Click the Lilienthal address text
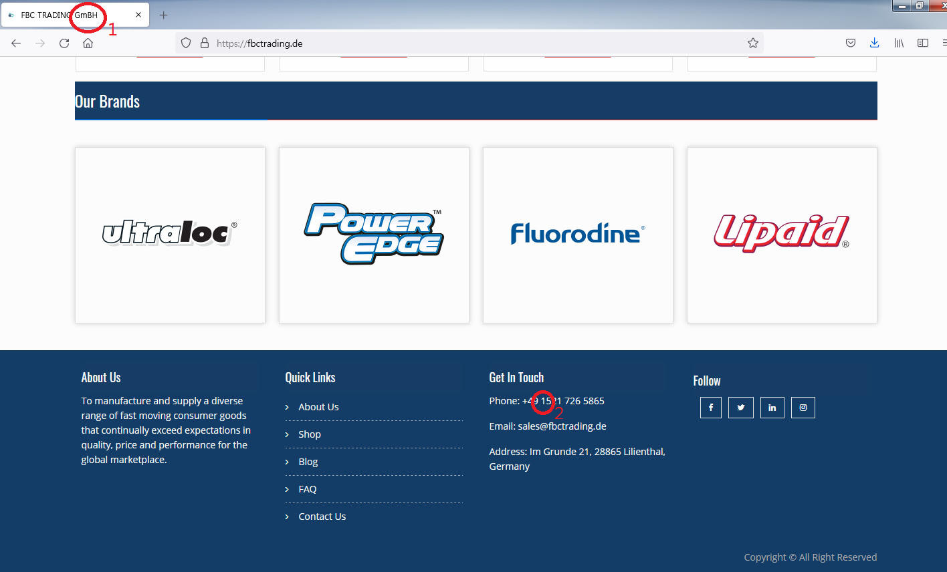This screenshot has height=572, width=947. tap(577, 459)
